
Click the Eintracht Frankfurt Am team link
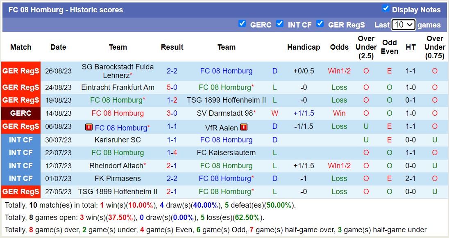click(x=118, y=87)
